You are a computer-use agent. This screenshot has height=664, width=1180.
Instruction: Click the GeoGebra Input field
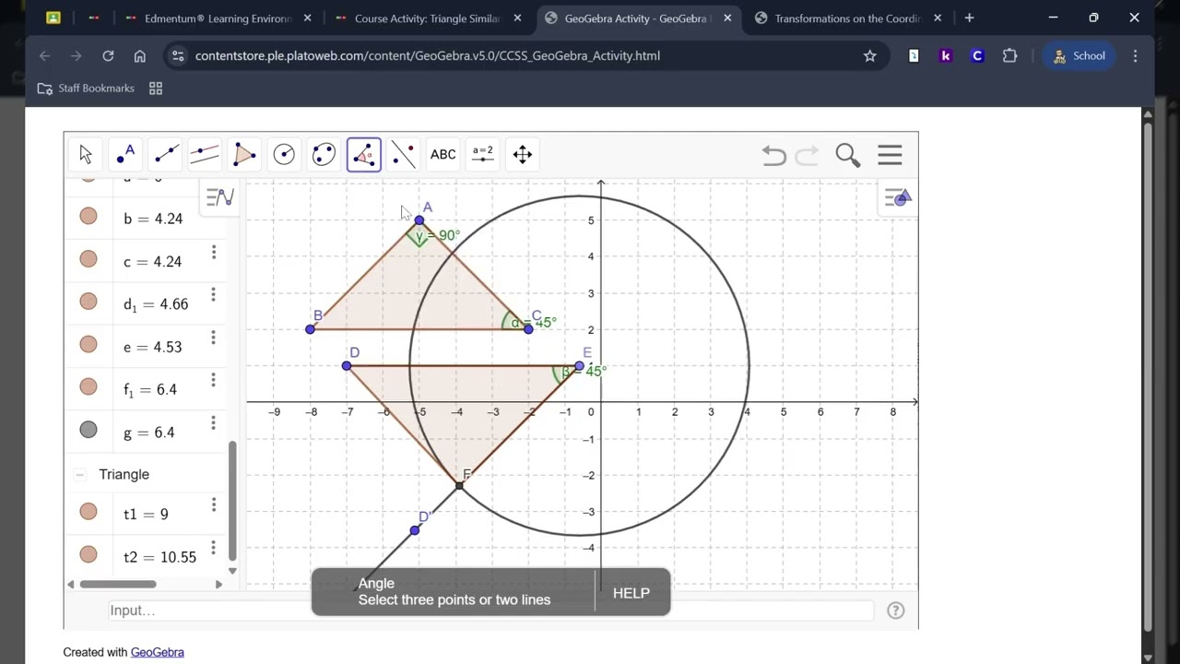point(489,611)
